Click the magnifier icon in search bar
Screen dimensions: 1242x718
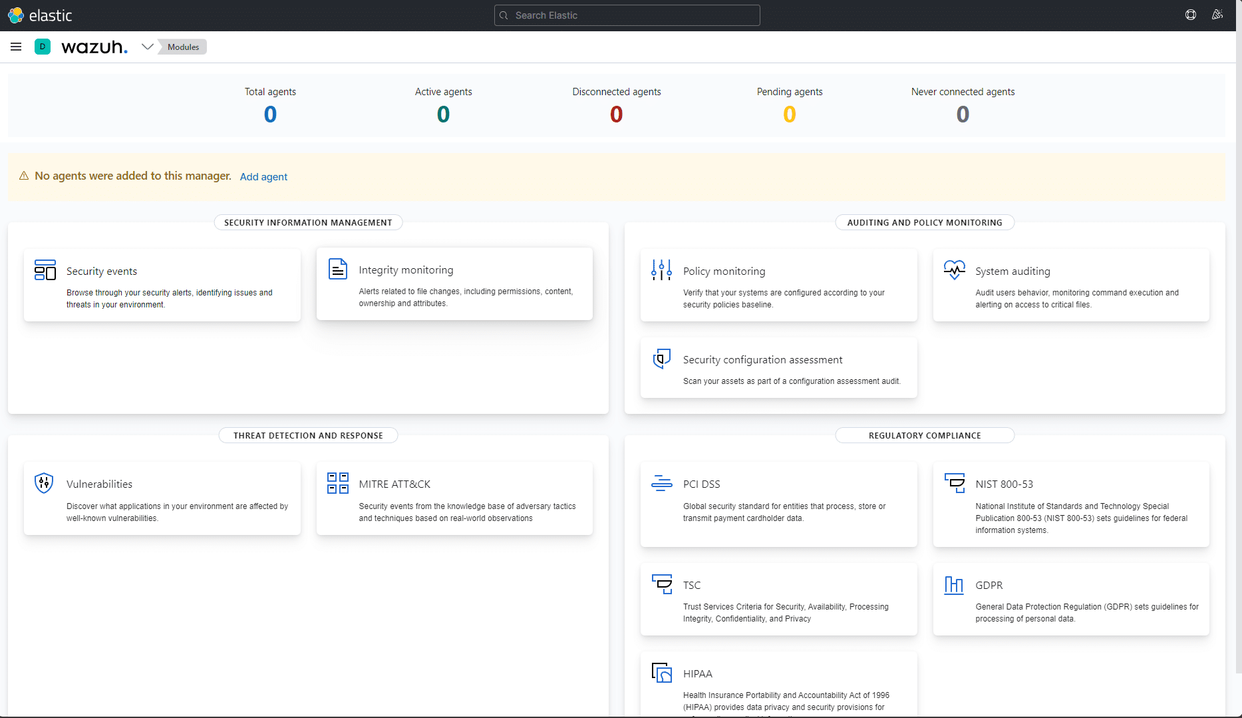pos(504,15)
